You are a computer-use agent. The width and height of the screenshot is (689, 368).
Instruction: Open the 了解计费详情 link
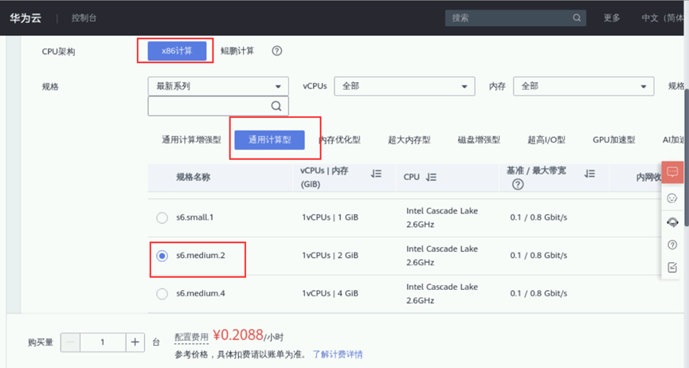click(338, 354)
